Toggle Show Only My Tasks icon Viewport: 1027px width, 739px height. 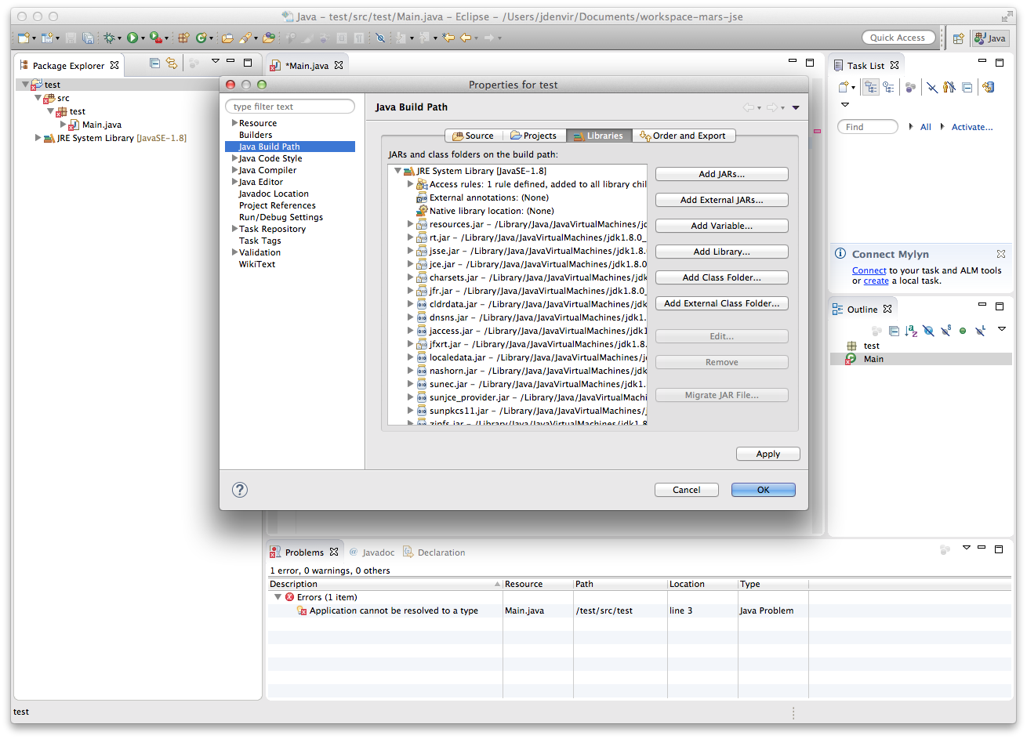(949, 88)
